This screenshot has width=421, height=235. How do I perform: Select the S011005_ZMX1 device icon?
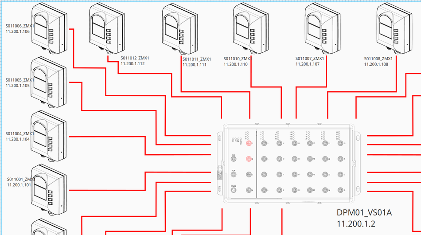(x=49, y=82)
